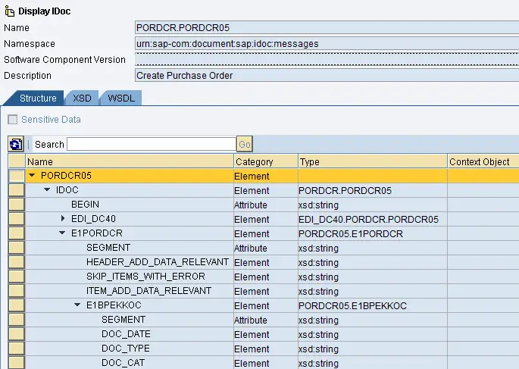Viewport: 519px width, 369px height.
Task: Click the Context Object column header
Action: pos(483,161)
